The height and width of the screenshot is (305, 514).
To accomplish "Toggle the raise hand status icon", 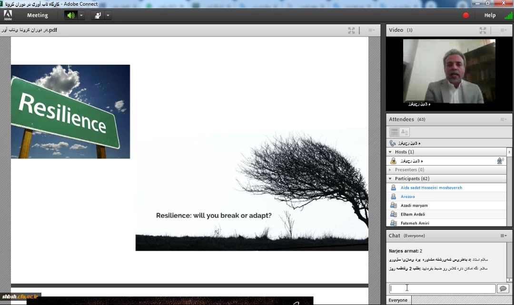I will click(x=98, y=15).
